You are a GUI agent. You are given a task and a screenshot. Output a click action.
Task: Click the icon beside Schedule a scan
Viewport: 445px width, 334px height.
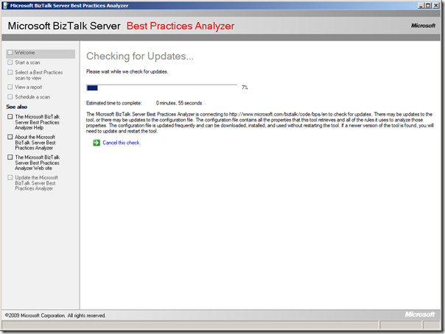pyautogui.click(x=10, y=97)
